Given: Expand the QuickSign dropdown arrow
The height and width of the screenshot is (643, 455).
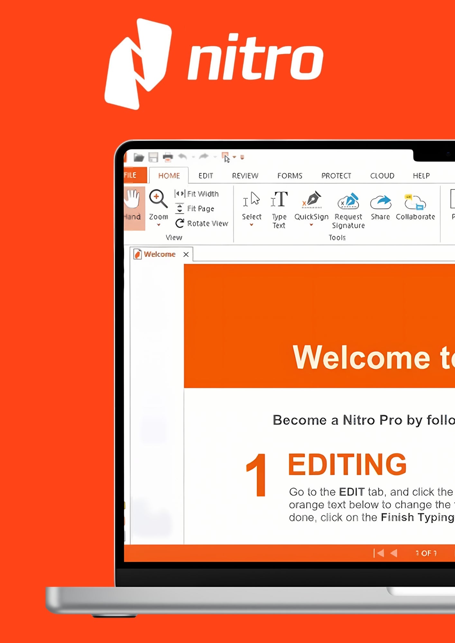Looking at the screenshot, I should click(311, 225).
